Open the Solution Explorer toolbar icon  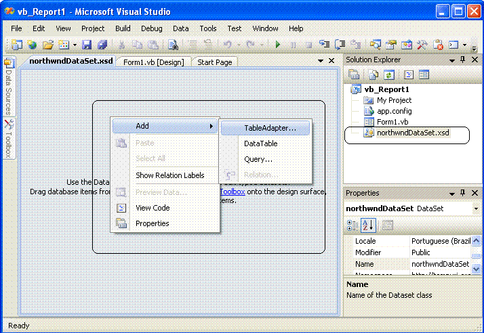[376, 45]
